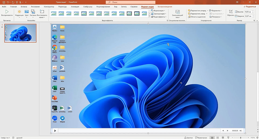Click the Воспроизвести play preview icon
The height and width of the screenshot is (139, 259).
tap(7, 12)
